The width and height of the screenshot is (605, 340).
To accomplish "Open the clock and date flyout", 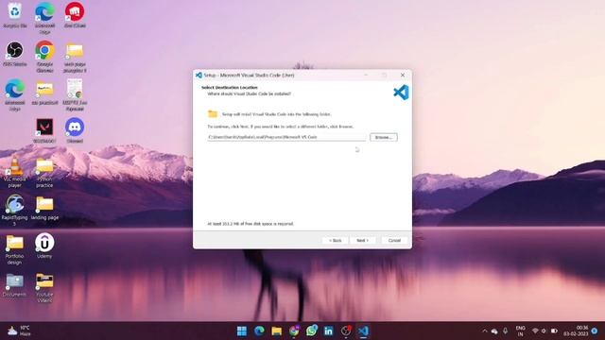I will click(x=576, y=331).
